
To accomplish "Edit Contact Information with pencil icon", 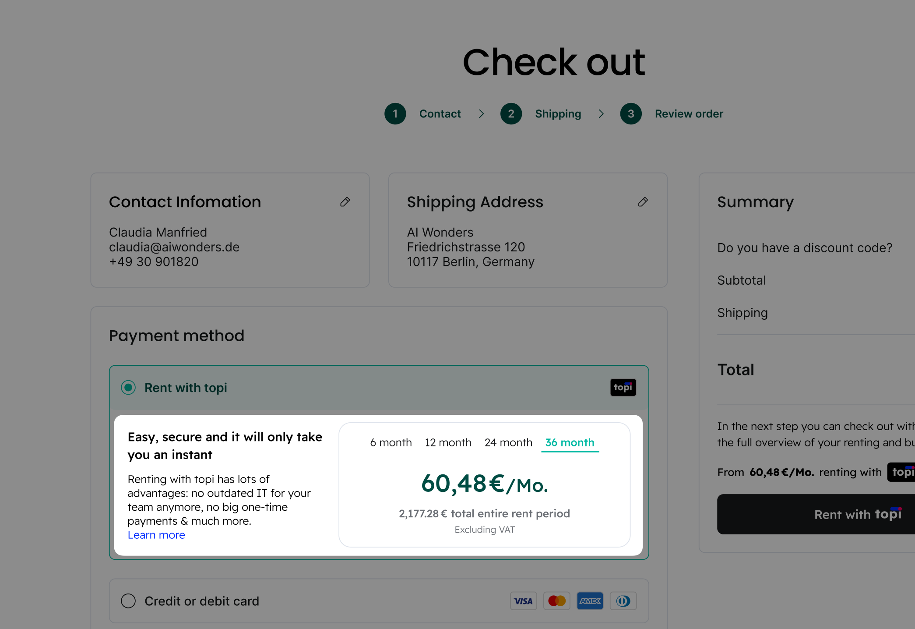I will coord(345,202).
